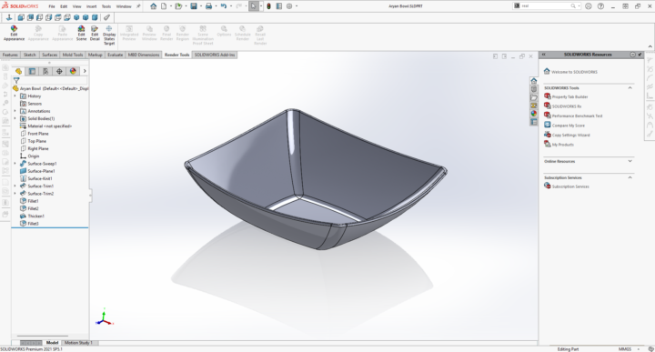Open the Tools menu
Image resolution: width=655 pixels, height=352 pixels.
click(106, 6)
